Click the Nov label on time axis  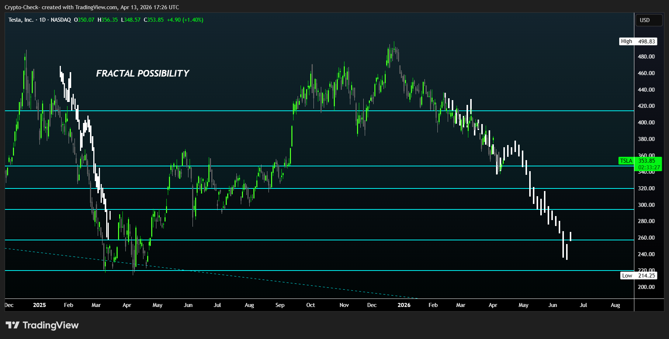344,305
